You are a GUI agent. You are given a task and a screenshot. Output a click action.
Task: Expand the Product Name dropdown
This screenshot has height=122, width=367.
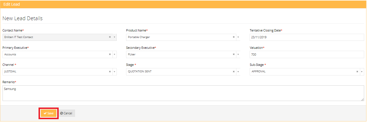click(x=238, y=37)
